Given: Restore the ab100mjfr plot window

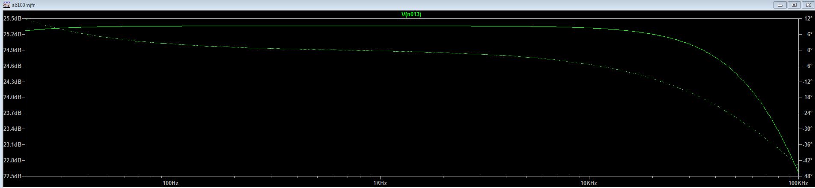Looking at the screenshot, I should point(794,5).
